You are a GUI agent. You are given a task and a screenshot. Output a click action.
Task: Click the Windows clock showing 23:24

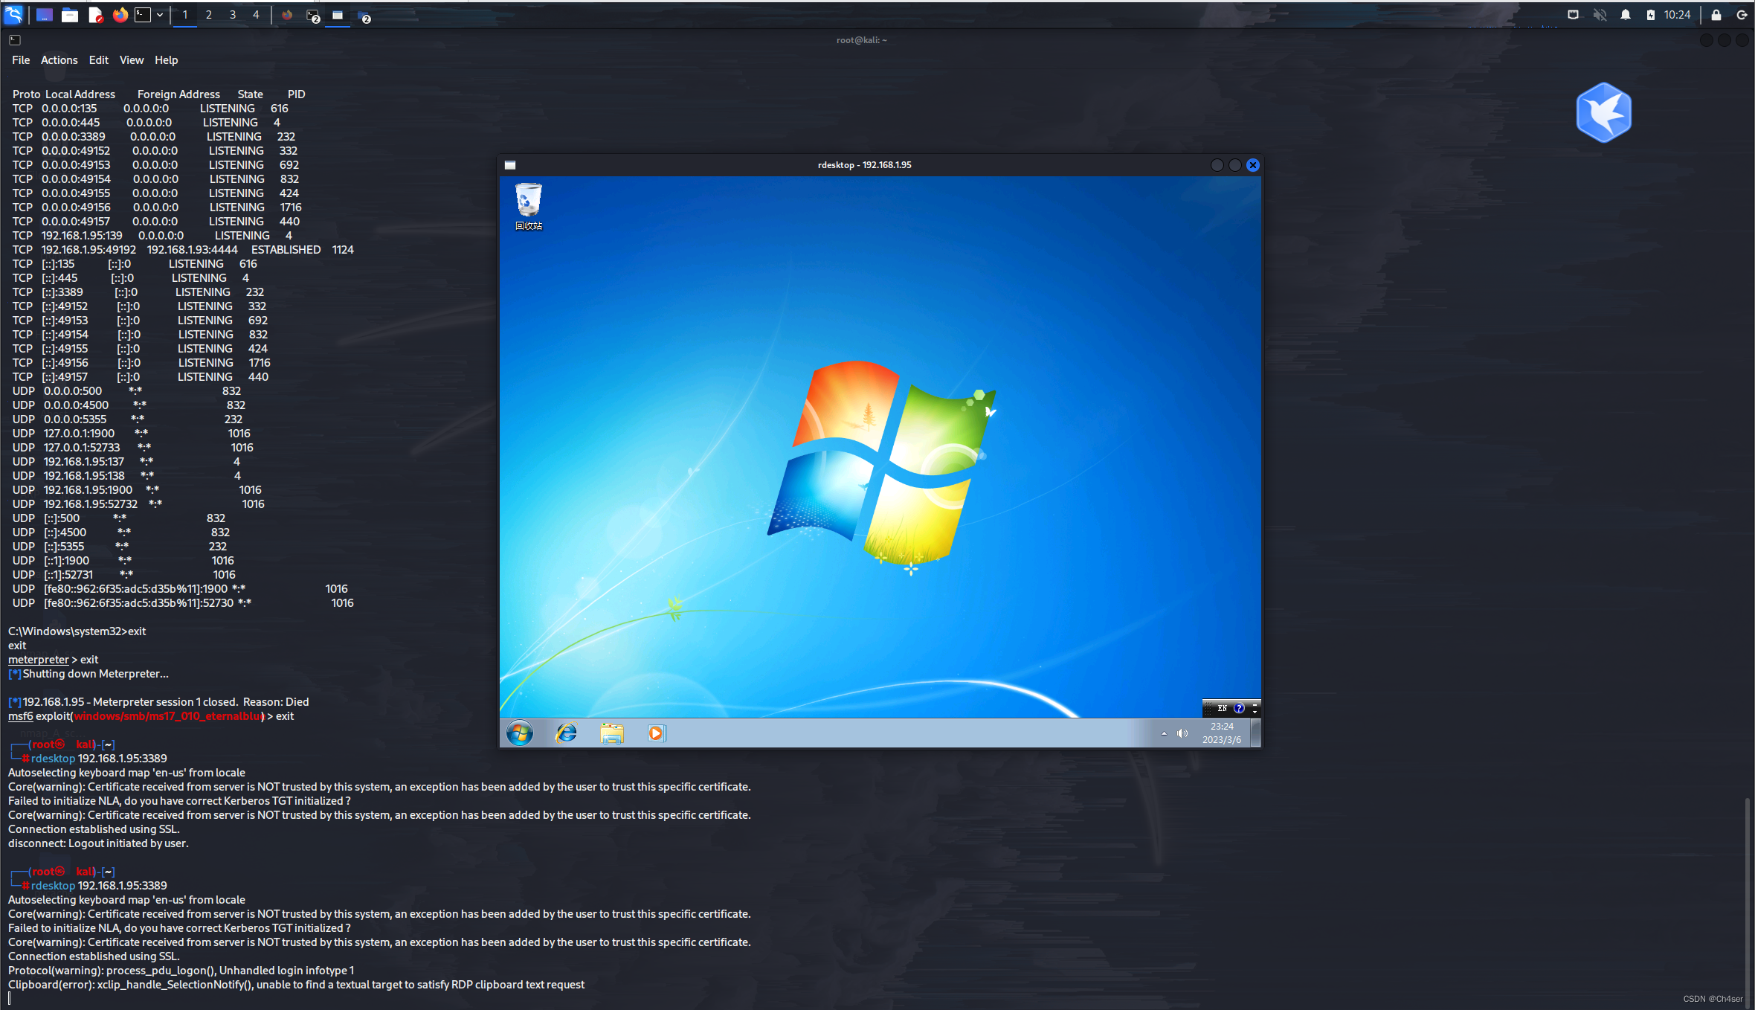1222,727
